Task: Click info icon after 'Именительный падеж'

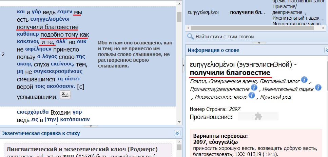Action: [318, 87]
